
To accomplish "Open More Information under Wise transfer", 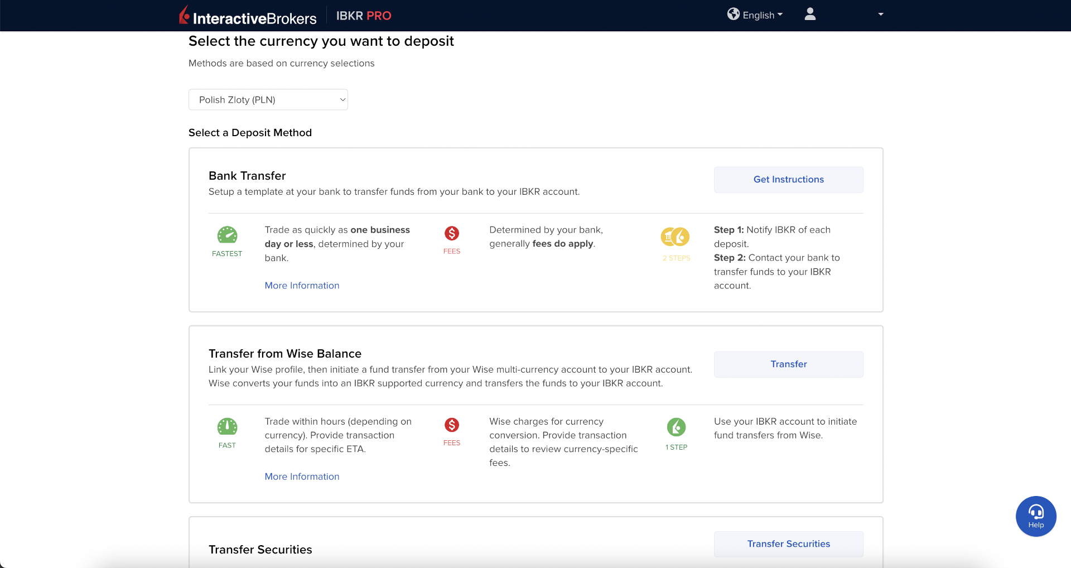I will tap(302, 476).
